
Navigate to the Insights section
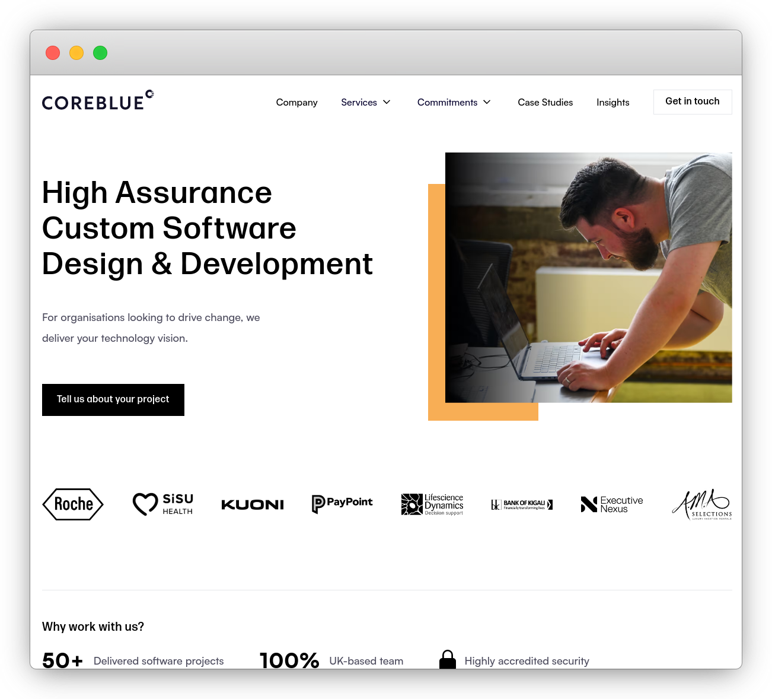pos(613,102)
